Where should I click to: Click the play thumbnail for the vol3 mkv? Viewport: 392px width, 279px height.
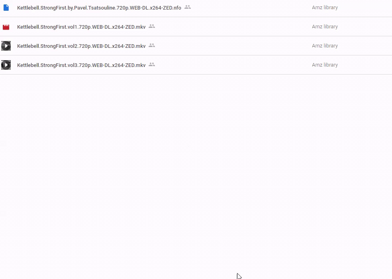[x=6, y=65]
